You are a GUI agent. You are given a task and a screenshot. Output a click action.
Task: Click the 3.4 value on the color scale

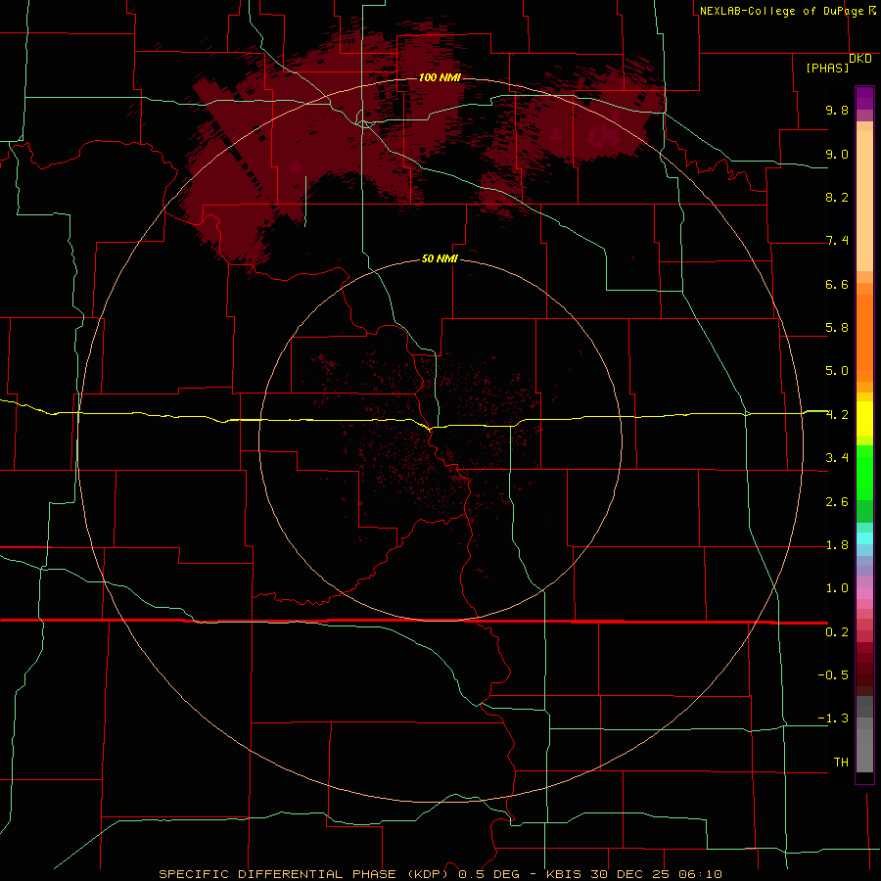(837, 458)
